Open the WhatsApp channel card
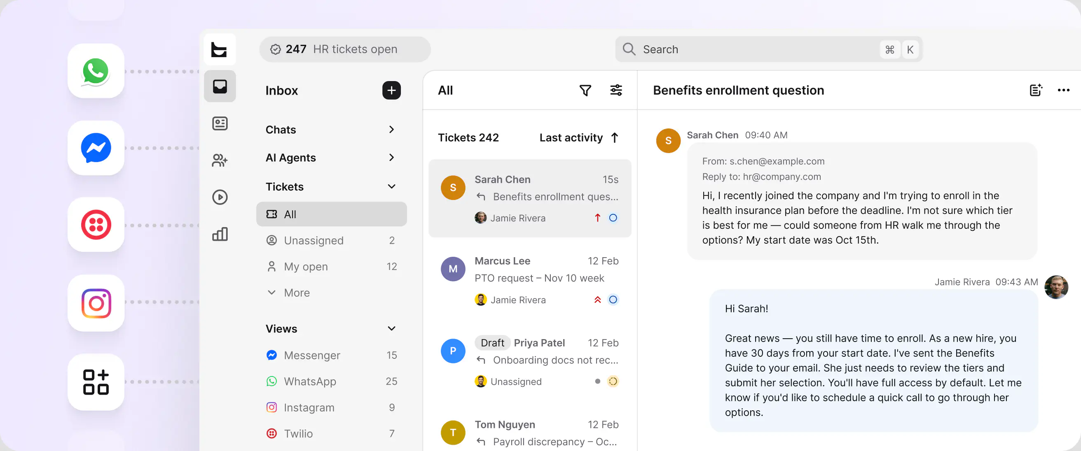 96,71
